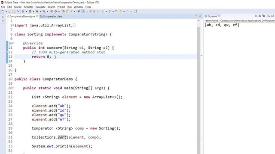Click the Open Type icon
The height and width of the screenshot is (154, 275).
(x=63, y=12)
